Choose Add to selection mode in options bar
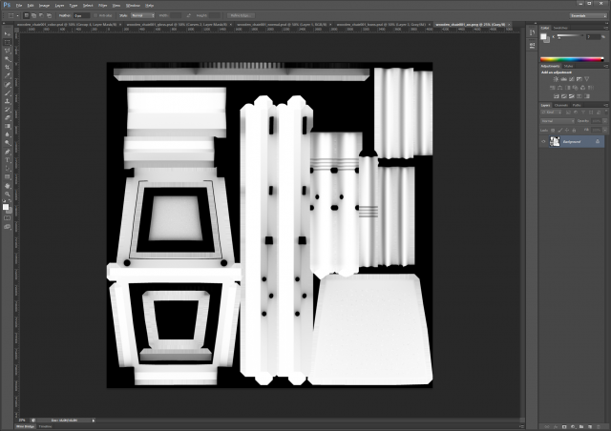This screenshot has width=611, height=431. 34,15
